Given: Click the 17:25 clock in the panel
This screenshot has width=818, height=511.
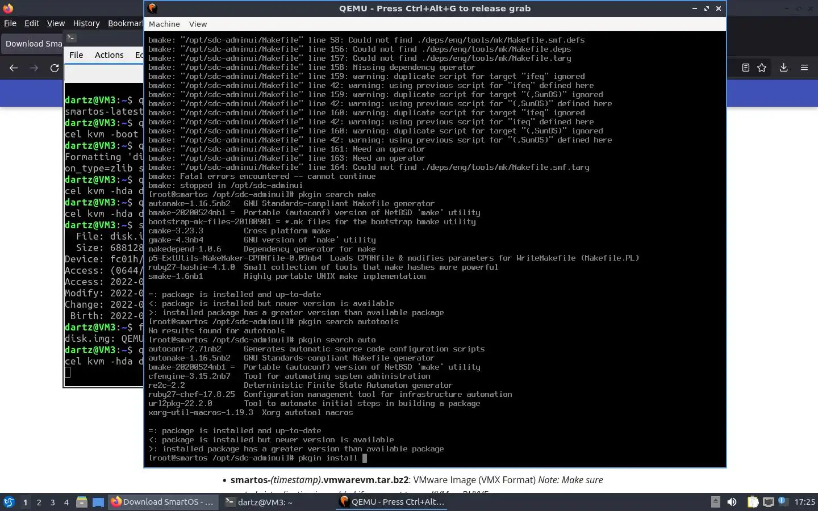Looking at the screenshot, I should [x=804, y=502].
